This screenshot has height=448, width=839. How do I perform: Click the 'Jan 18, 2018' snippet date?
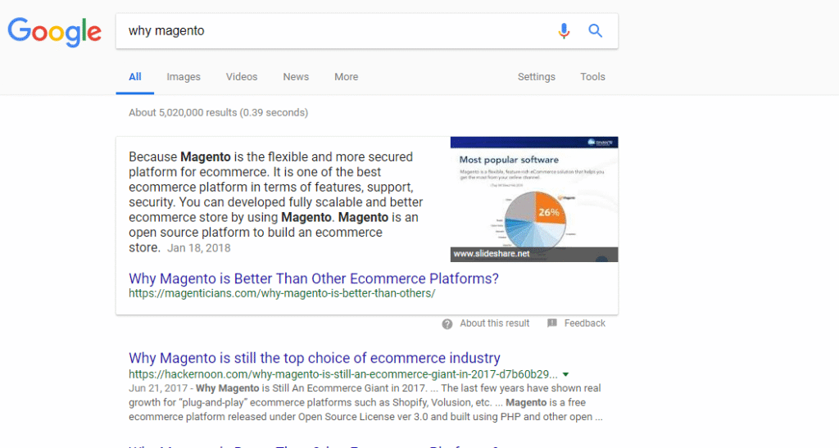point(199,248)
